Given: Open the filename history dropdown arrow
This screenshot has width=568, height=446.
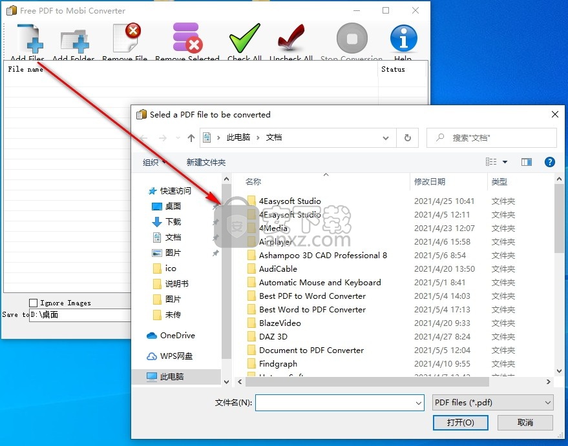Looking at the screenshot, I should click(419, 403).
